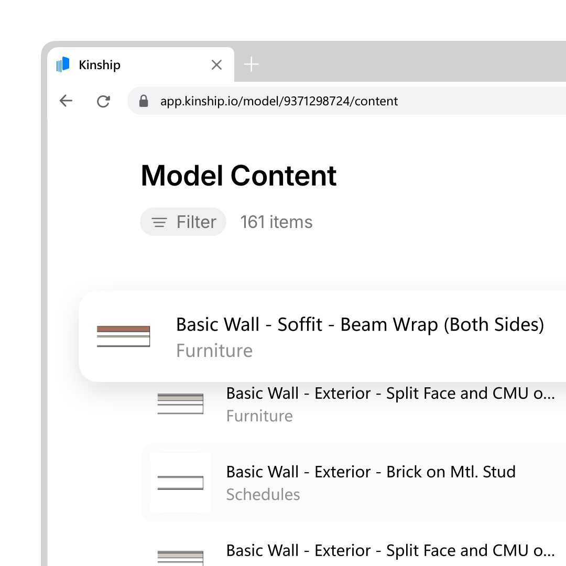Click the Model Content heading

(x=238, y=176)
